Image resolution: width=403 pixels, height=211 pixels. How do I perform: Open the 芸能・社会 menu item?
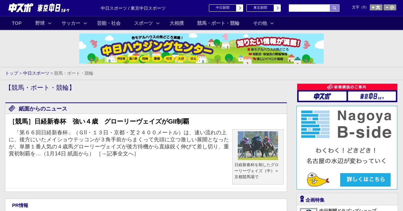(109, 23)
